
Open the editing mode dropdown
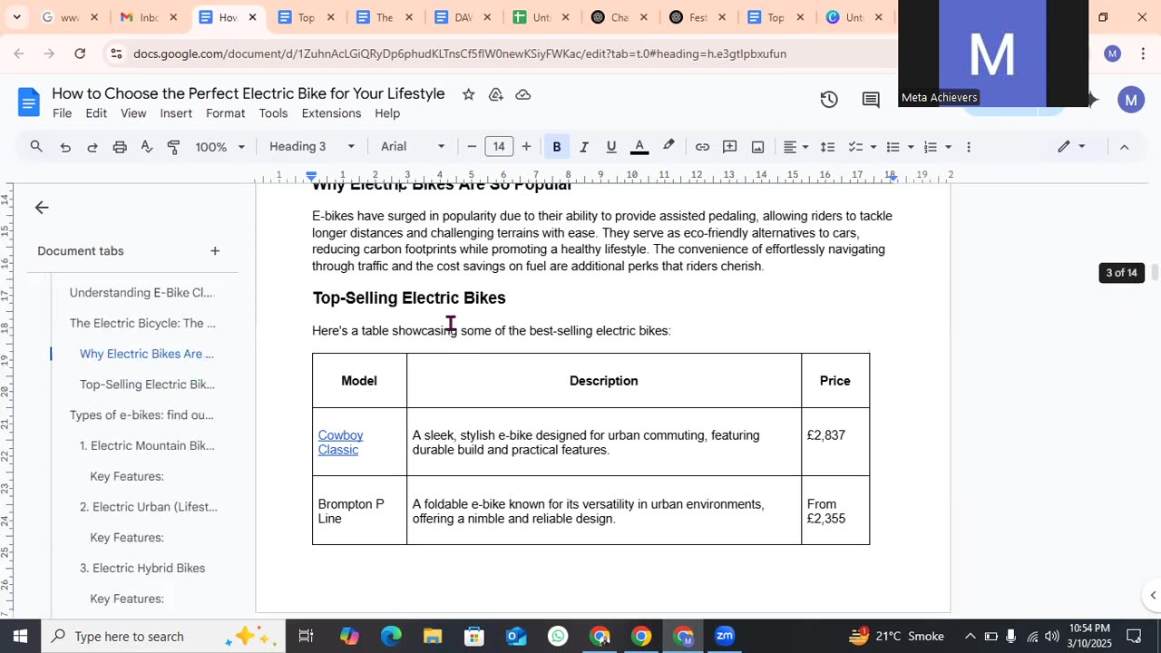pyautogui.click(x=1071, y=147)
